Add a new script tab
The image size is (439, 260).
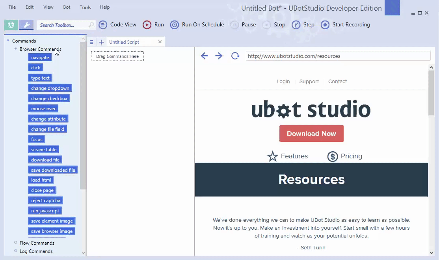tap(101, 42)
